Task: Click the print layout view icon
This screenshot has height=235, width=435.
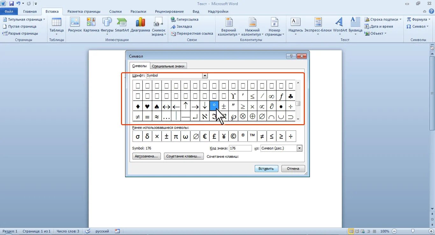Action: point(351,231)
